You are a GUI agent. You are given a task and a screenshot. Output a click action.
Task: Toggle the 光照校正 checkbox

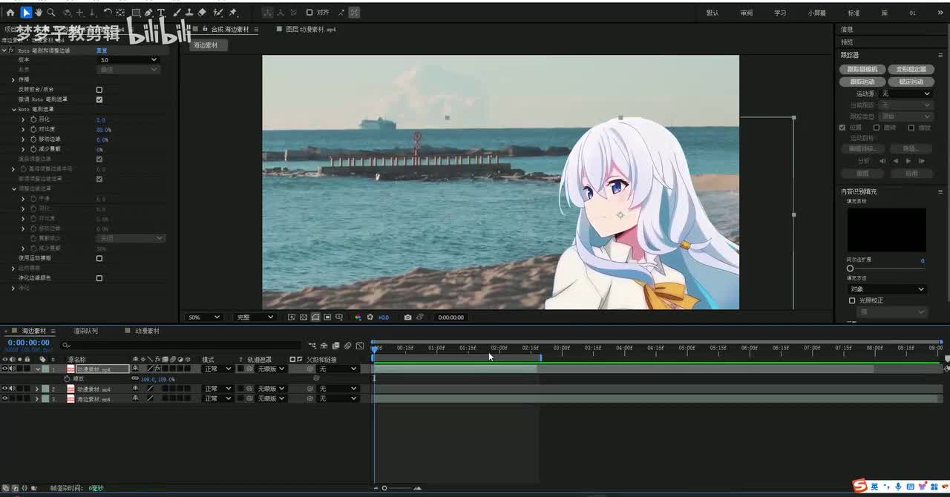tap(852, 300)
